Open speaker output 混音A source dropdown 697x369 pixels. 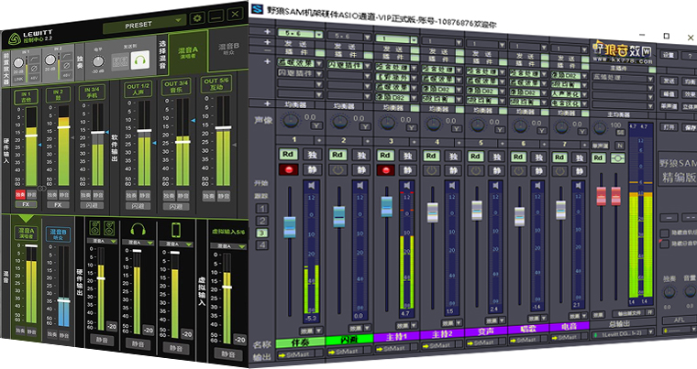point(102,241)
